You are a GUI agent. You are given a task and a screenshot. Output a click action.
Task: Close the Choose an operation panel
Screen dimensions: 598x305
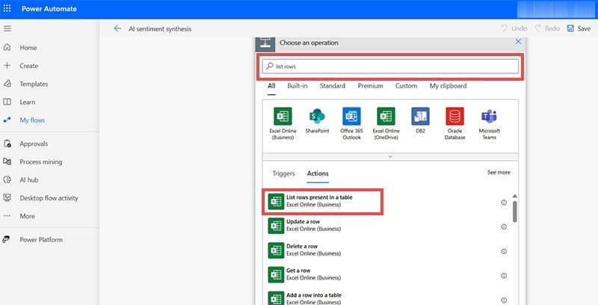[518, 42]
